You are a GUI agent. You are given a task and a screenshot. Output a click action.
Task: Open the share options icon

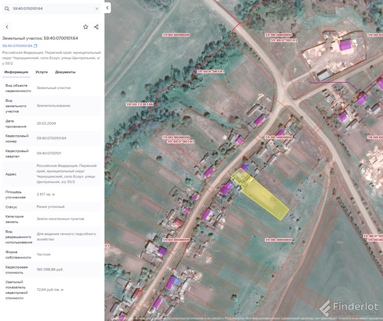pyautogui.click(x=96, y=27)
